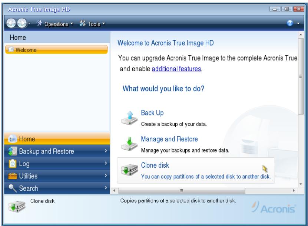Go back with the Back arrow button
Screen dimensions: 308x226
[x=11, y=23]
